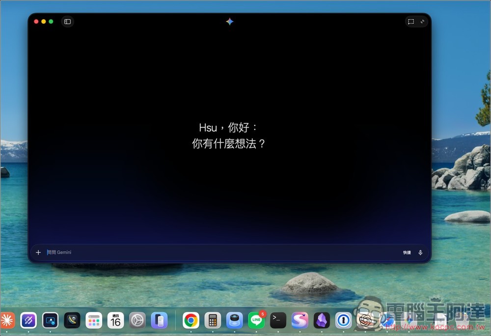Screen dimensions: 491x336
Task: Open Google Chrome from the Dock
Action: click(x=191, y=320)
